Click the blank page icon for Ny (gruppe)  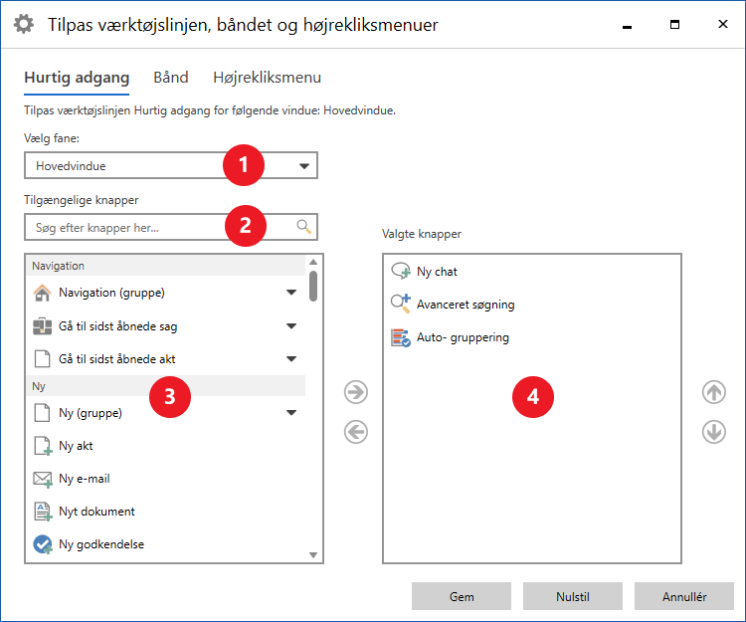point(43,413)
